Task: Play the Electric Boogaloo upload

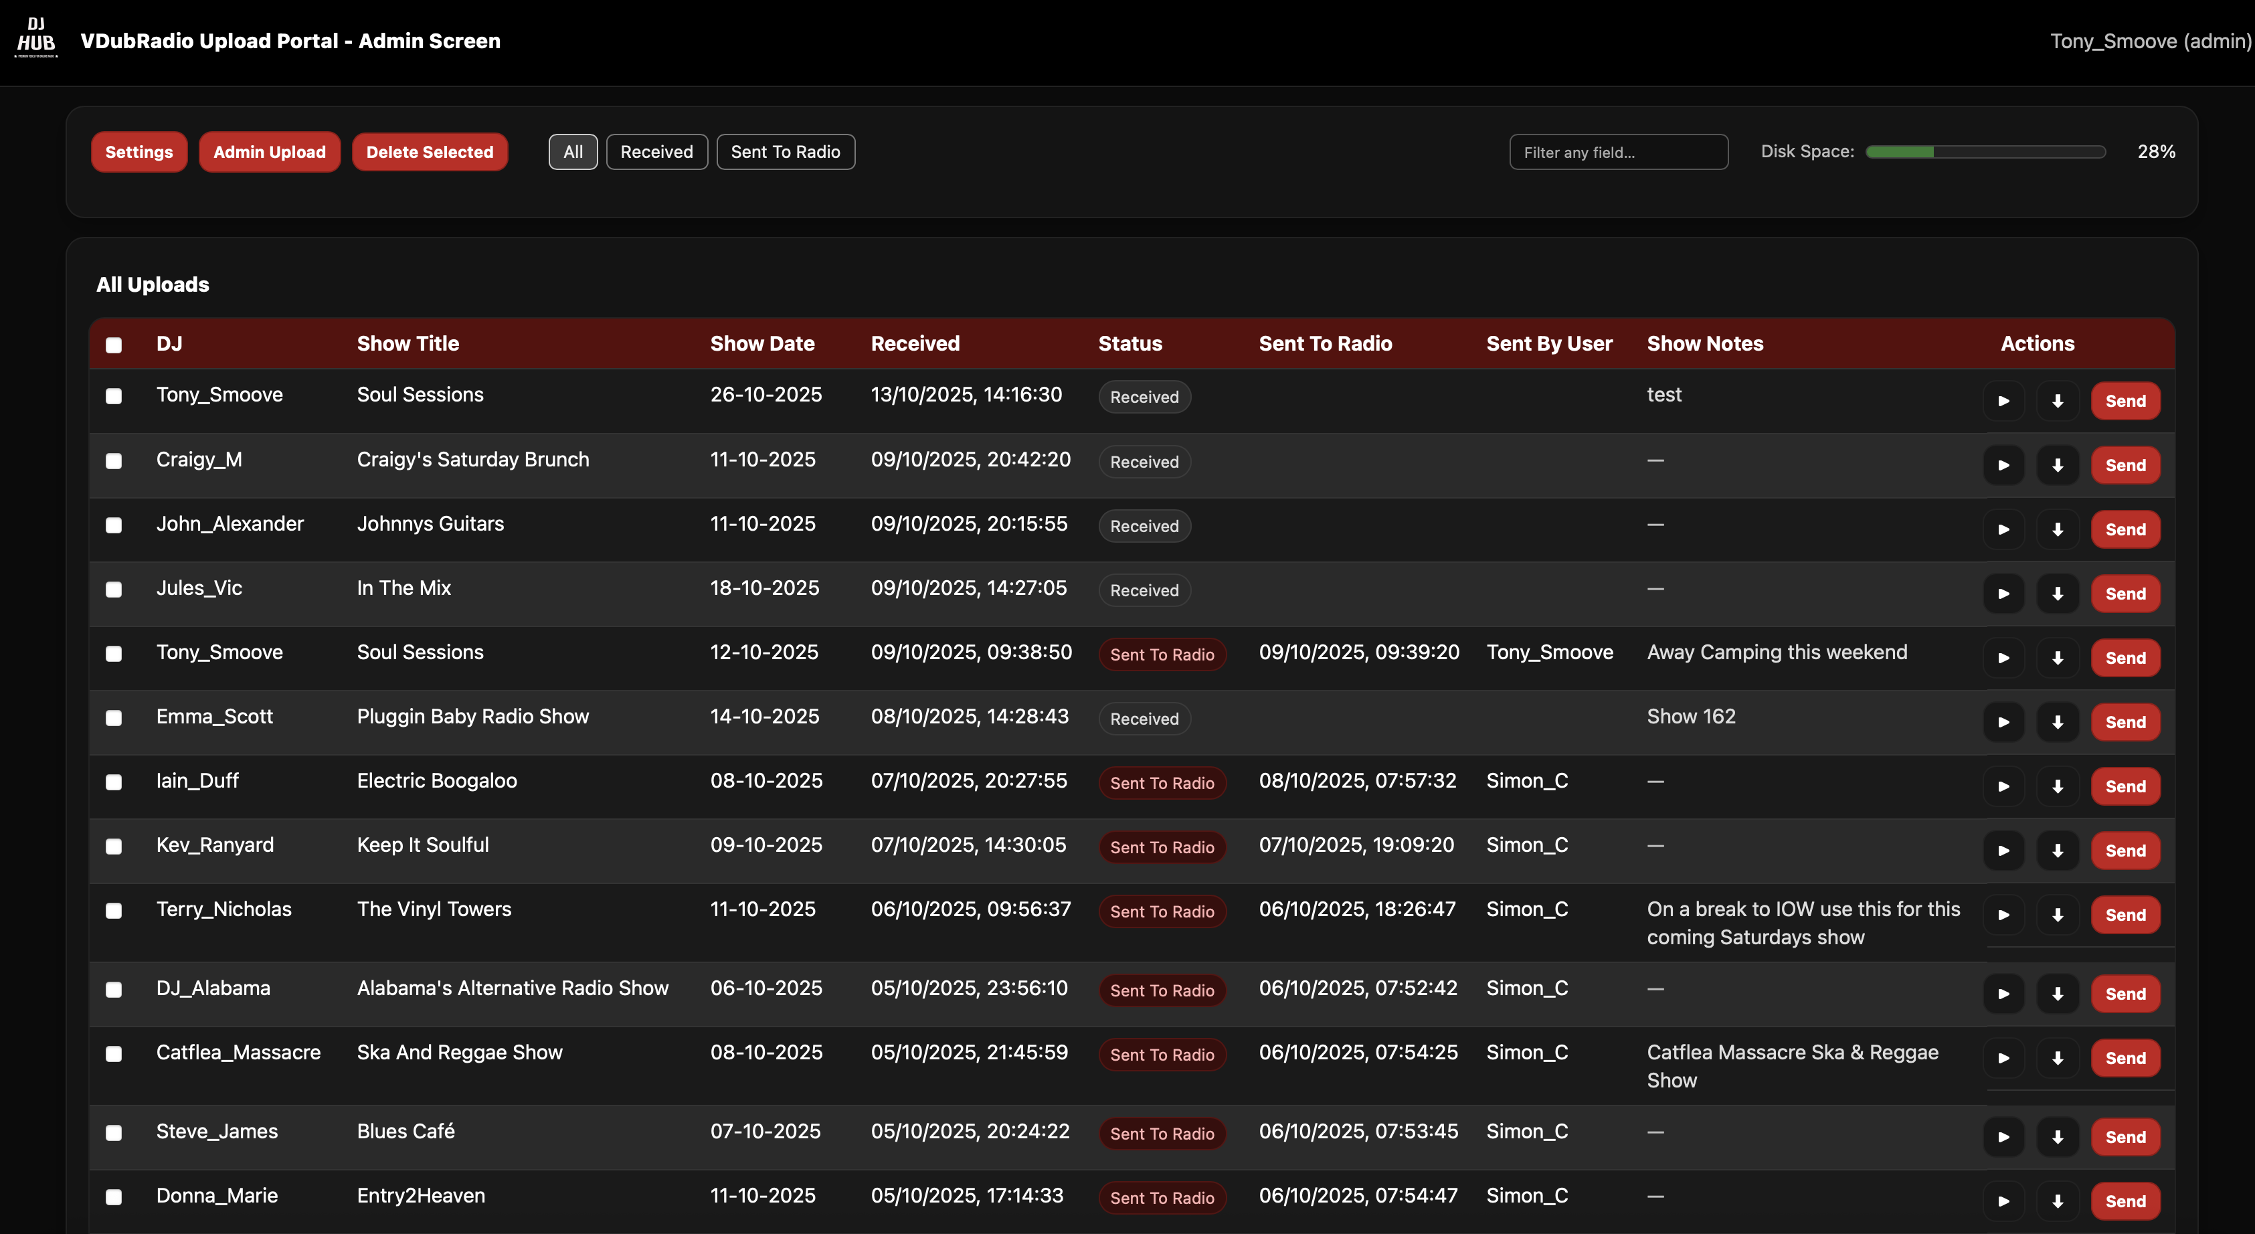Action: point(2005,786)
